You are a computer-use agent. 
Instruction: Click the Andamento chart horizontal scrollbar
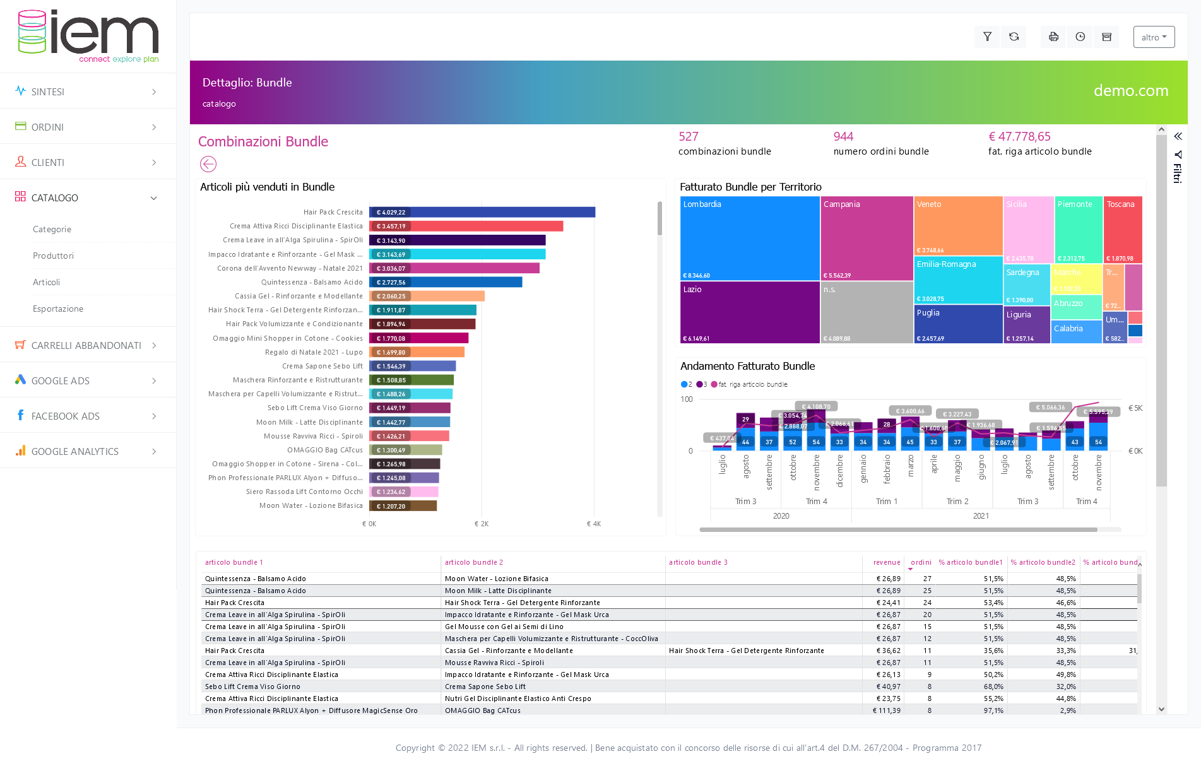coord(897,529)
